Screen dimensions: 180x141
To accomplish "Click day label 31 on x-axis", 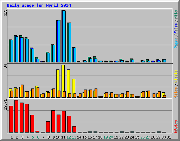I will 169,137.
